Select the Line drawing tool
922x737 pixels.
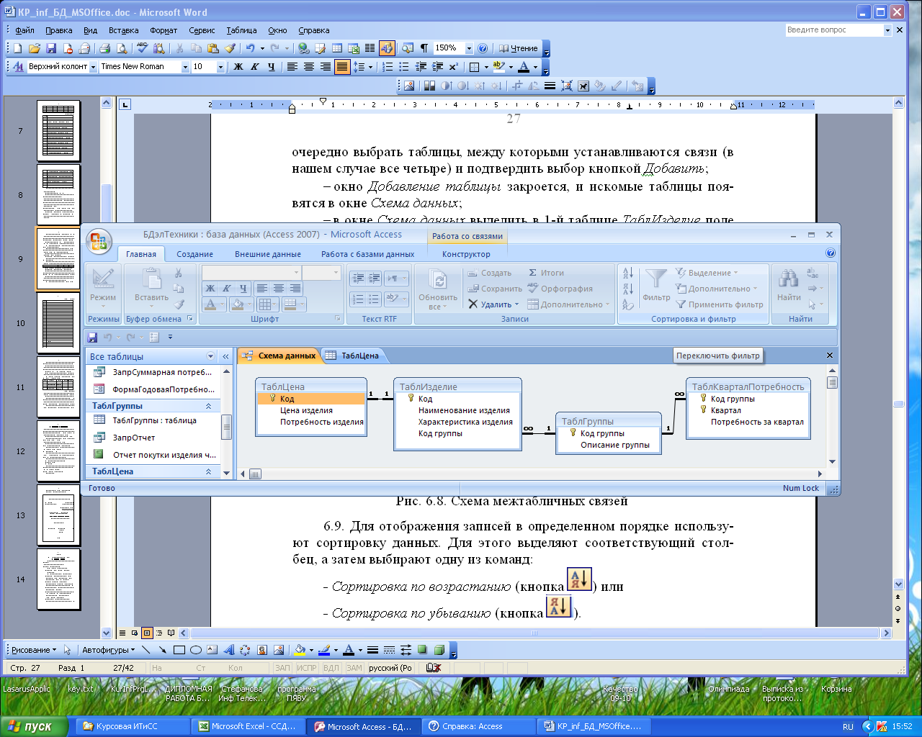146,650
